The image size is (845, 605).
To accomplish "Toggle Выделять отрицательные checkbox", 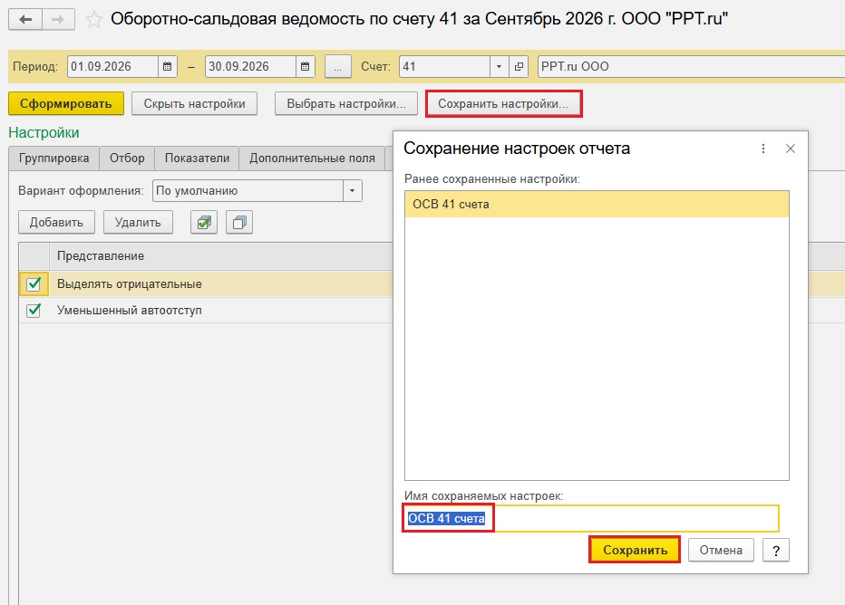I will 34,283.
